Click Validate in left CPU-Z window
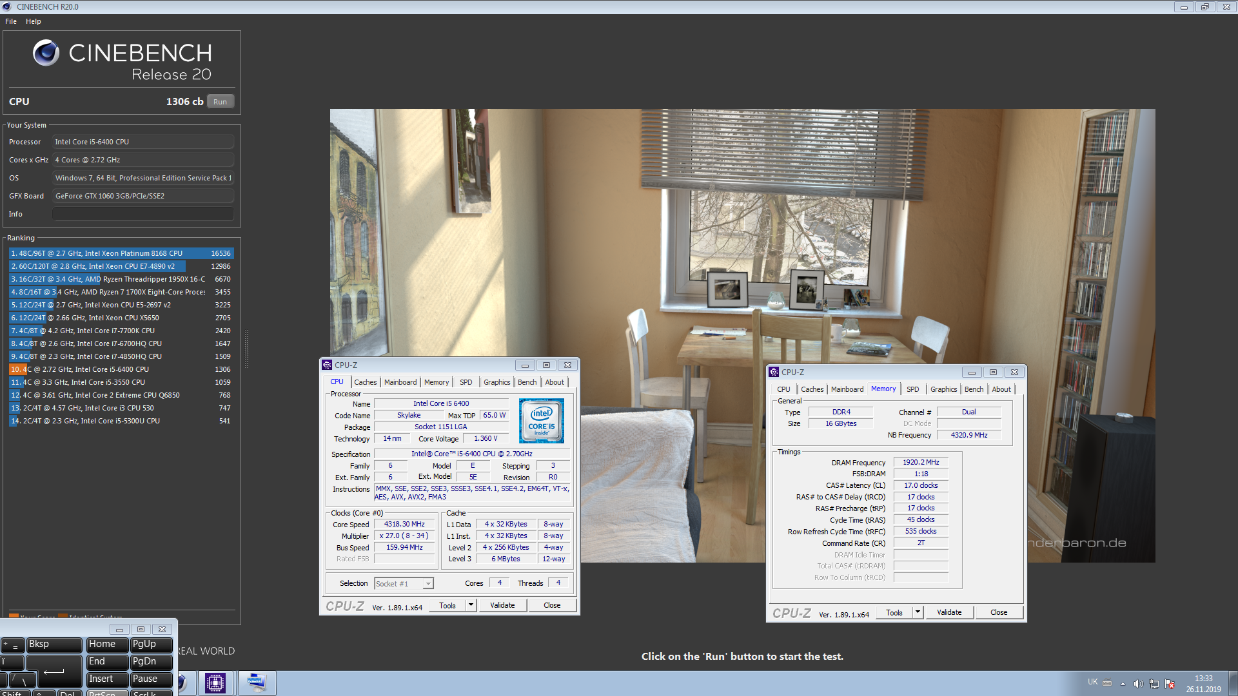 502,605
